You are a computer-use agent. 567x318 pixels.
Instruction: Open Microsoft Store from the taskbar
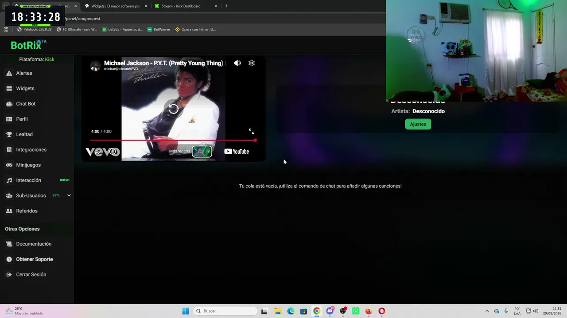303,311
